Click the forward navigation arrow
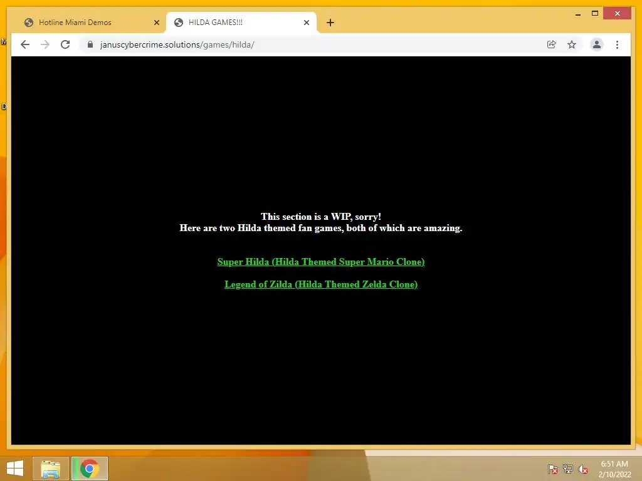Image resolution: width=642 pixels, height=481 pixels. click(x=45, y=44)
